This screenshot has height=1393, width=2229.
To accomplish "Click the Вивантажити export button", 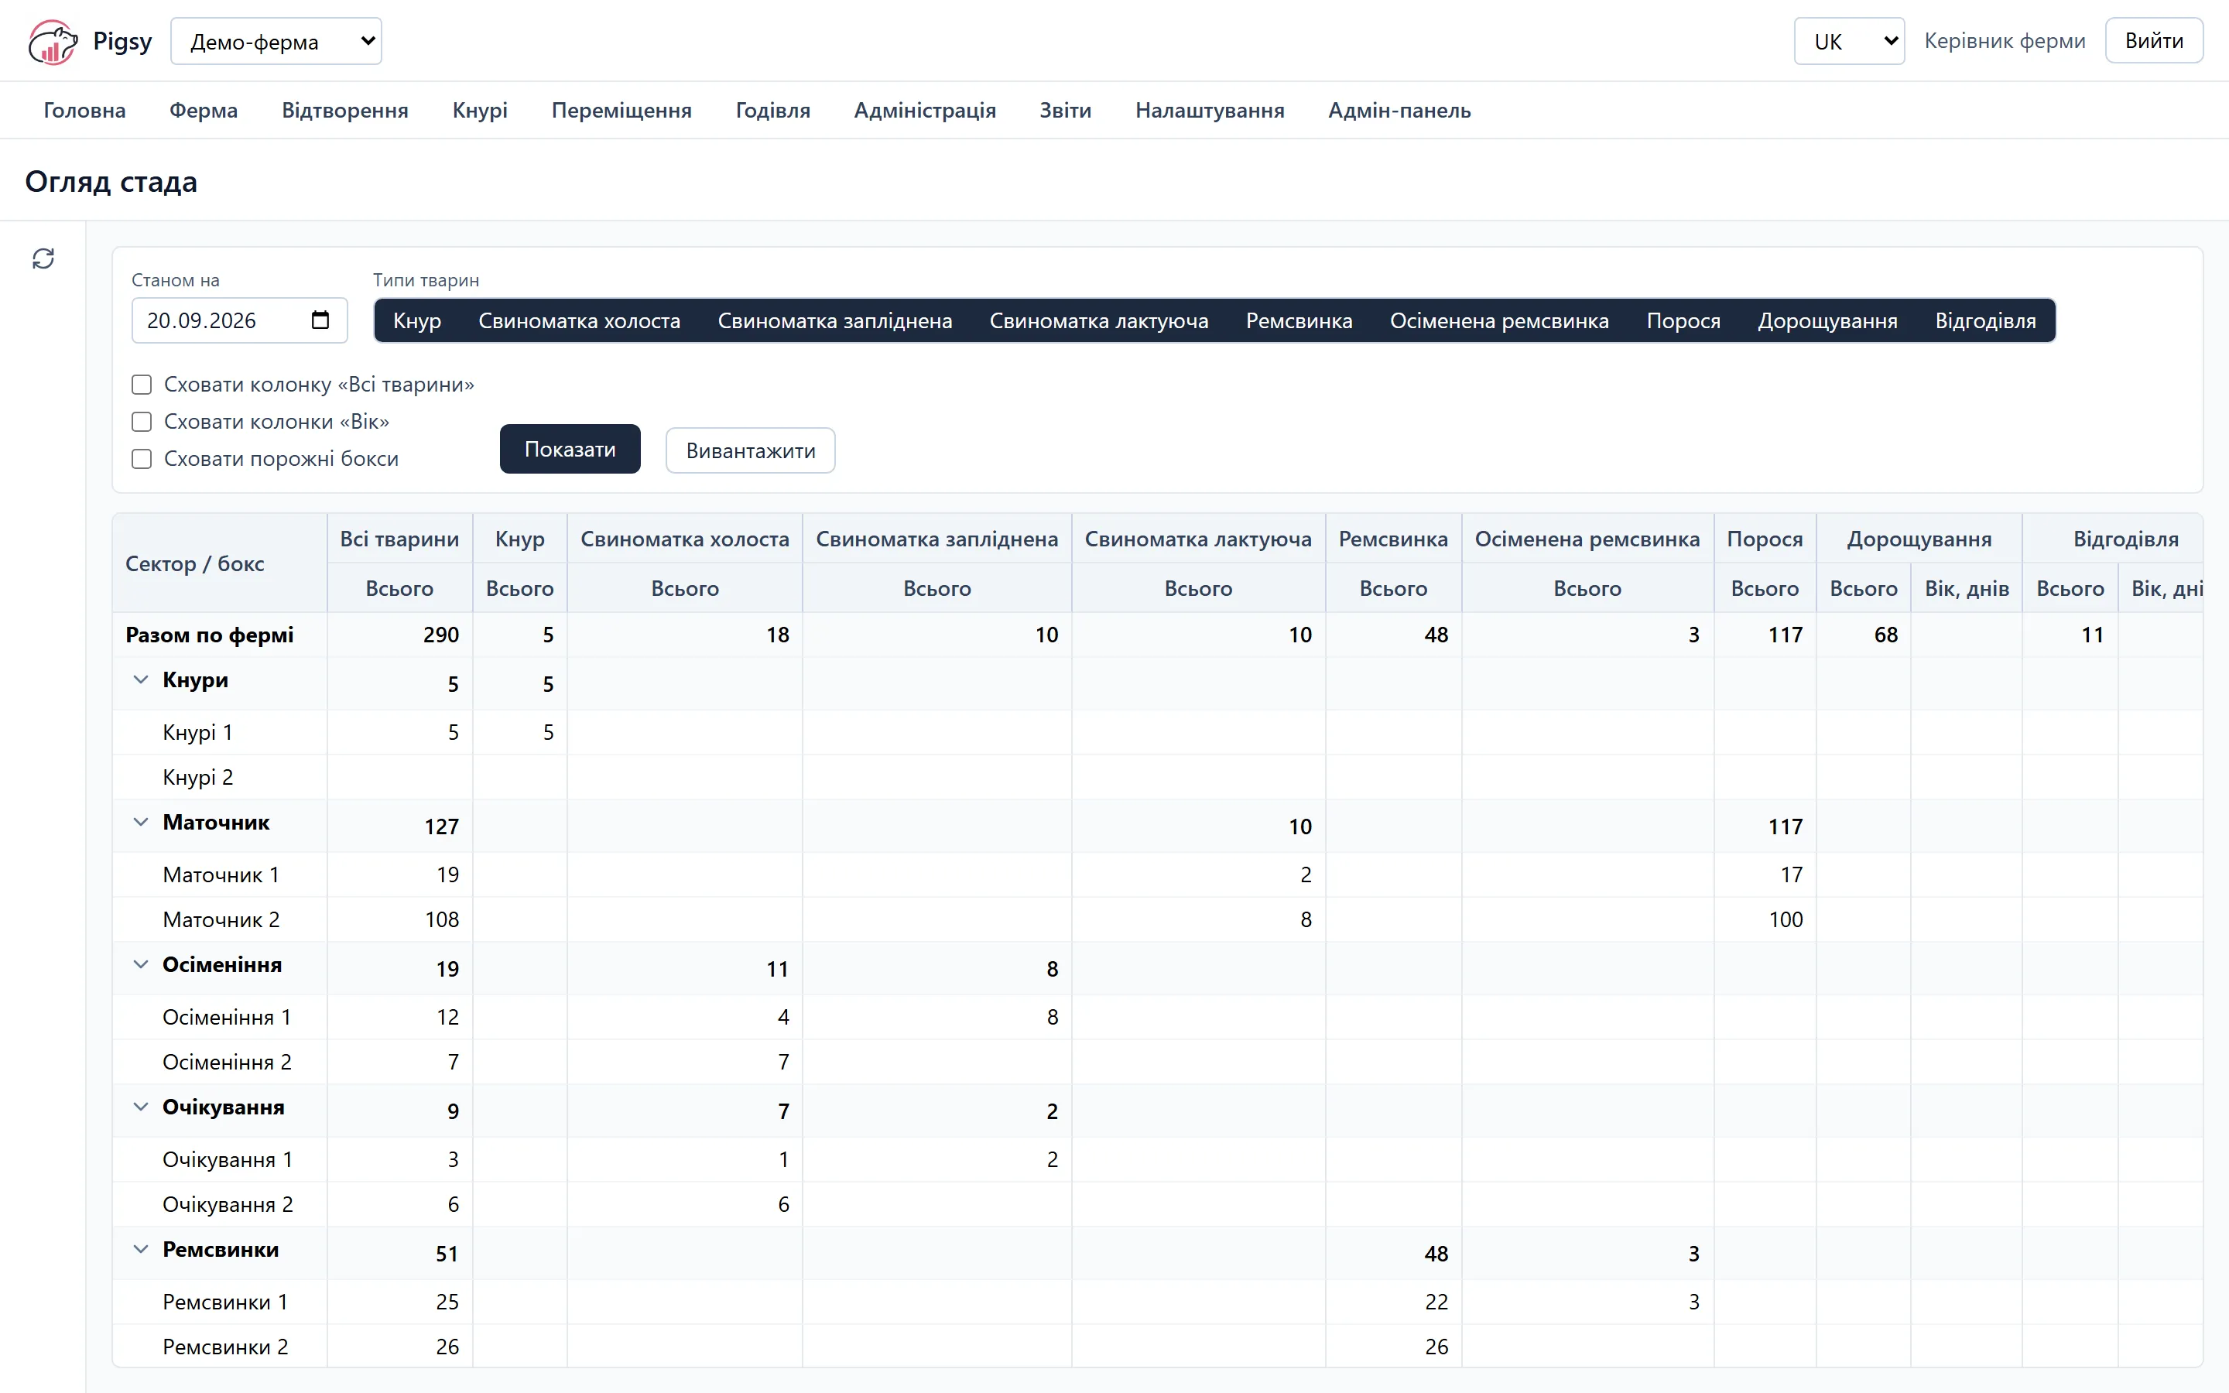I will [x=751, y=450].
